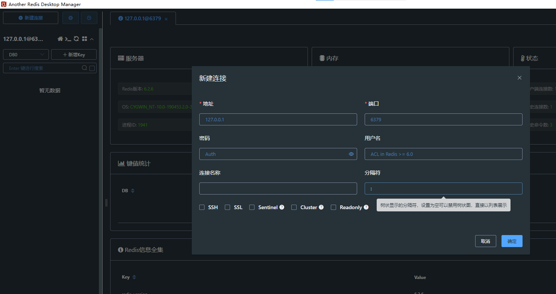
Task: Click the 服务器 server panel icon
Action: (x=121, y=58)
